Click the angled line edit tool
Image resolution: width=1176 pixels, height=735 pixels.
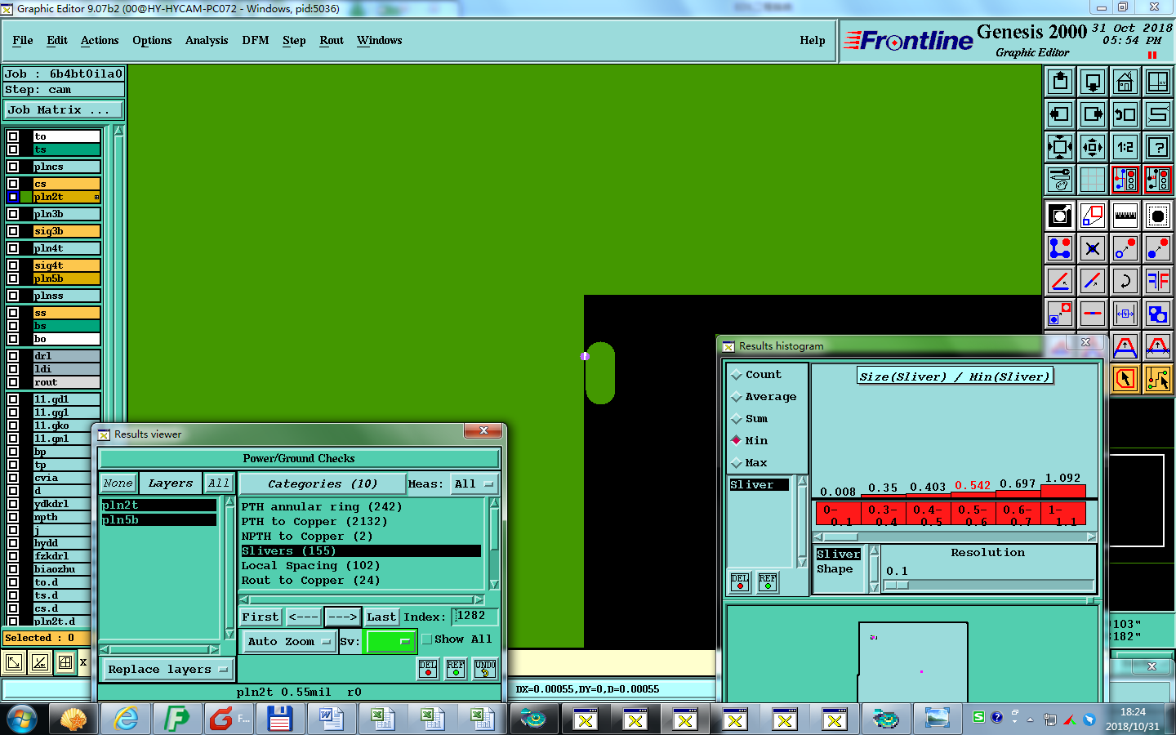coord(1060,281)
